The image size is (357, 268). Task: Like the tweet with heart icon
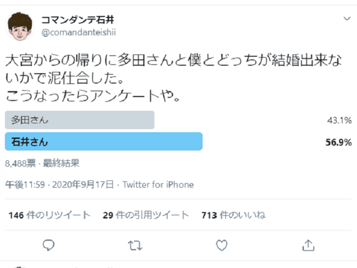[x=221, y=245]
